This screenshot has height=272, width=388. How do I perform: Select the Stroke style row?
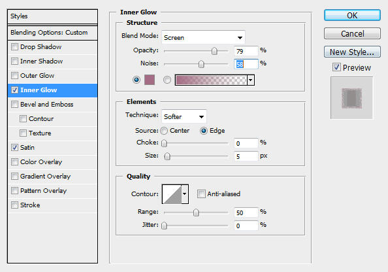click(52, 205)
